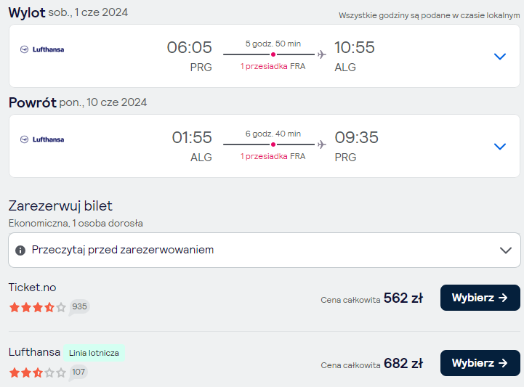The height and width of the screenshot is (387, 524).
Task: Choose Ticket.no offer for 562 zł
Action: (480, 298)
